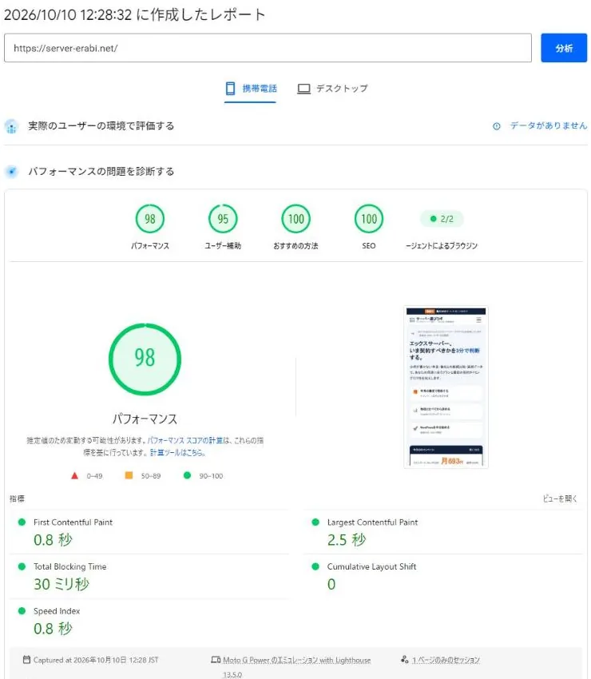This screenshot has height=679, width=591.
Task: Jump to the パフォーマンス 98 score gauge
Action: click(x=150, y=219)
